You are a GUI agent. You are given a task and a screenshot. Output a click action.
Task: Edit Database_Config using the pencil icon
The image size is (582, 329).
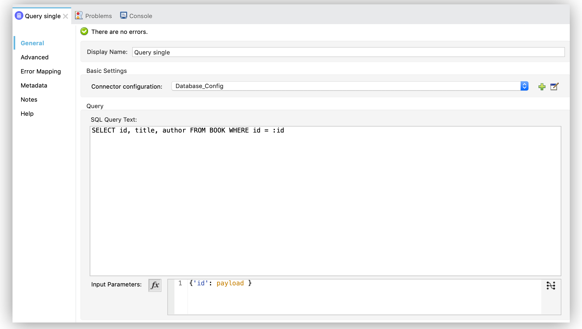554,86
